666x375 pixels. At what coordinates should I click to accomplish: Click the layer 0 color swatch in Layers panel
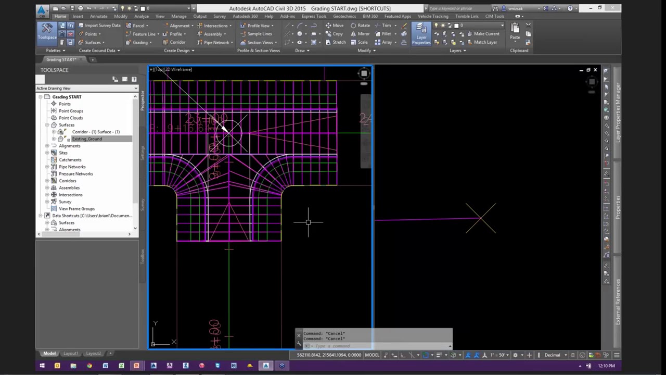pyautogui.click(x=456, y=26)
